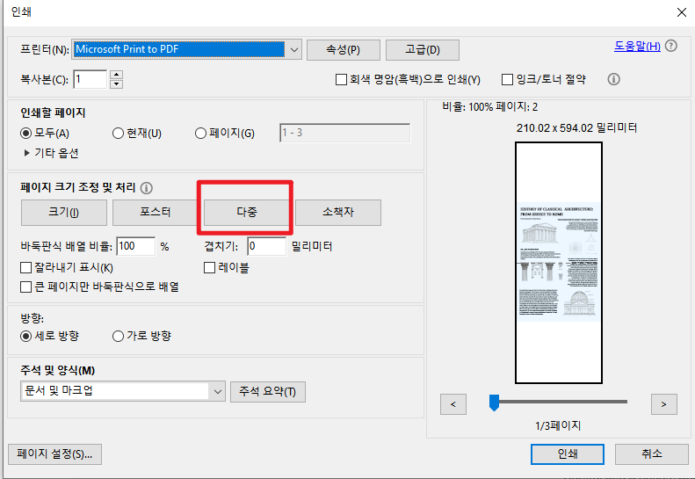Enable 회색 명암(흑백)으로 인쇄 checkbox
Viewport: 695px width, 479px height.
[x=341, y=80]
